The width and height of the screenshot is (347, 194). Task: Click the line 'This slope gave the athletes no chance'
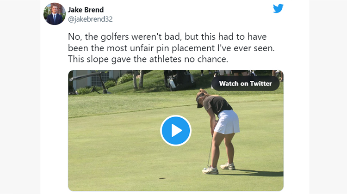coord(148,59)
